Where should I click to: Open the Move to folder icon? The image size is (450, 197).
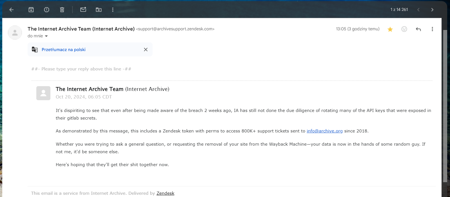tap(99, 10)
